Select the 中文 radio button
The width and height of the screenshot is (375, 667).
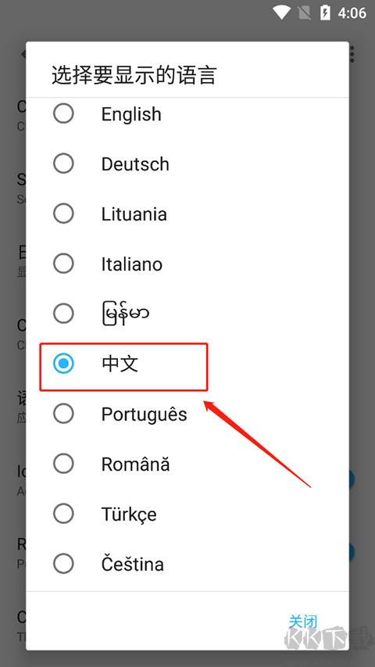point(63,364)
